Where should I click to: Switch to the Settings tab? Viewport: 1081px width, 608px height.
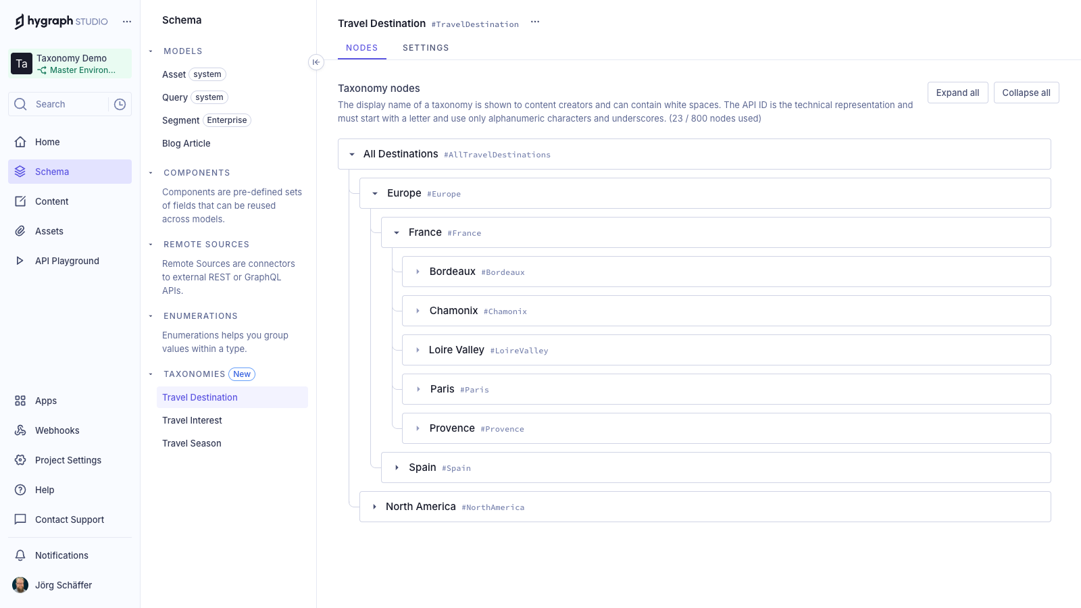tap(426, 48)
